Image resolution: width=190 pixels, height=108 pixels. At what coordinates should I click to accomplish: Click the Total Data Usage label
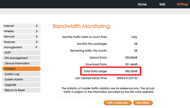coord(96,71)
